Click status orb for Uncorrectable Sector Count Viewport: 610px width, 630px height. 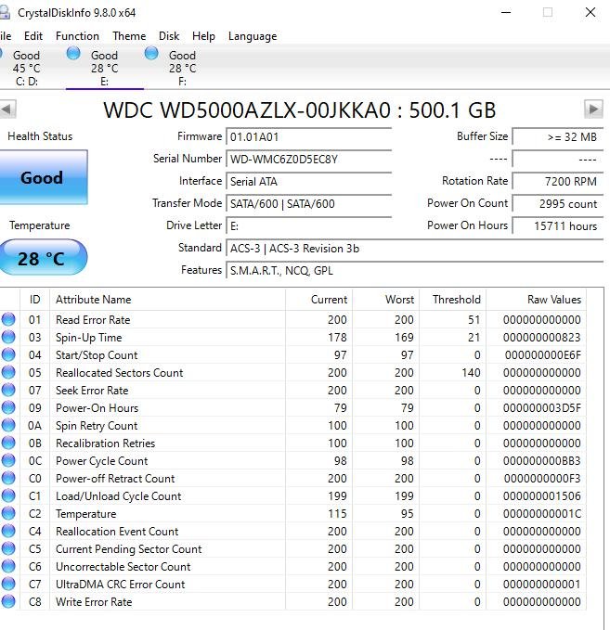[8, 567]
